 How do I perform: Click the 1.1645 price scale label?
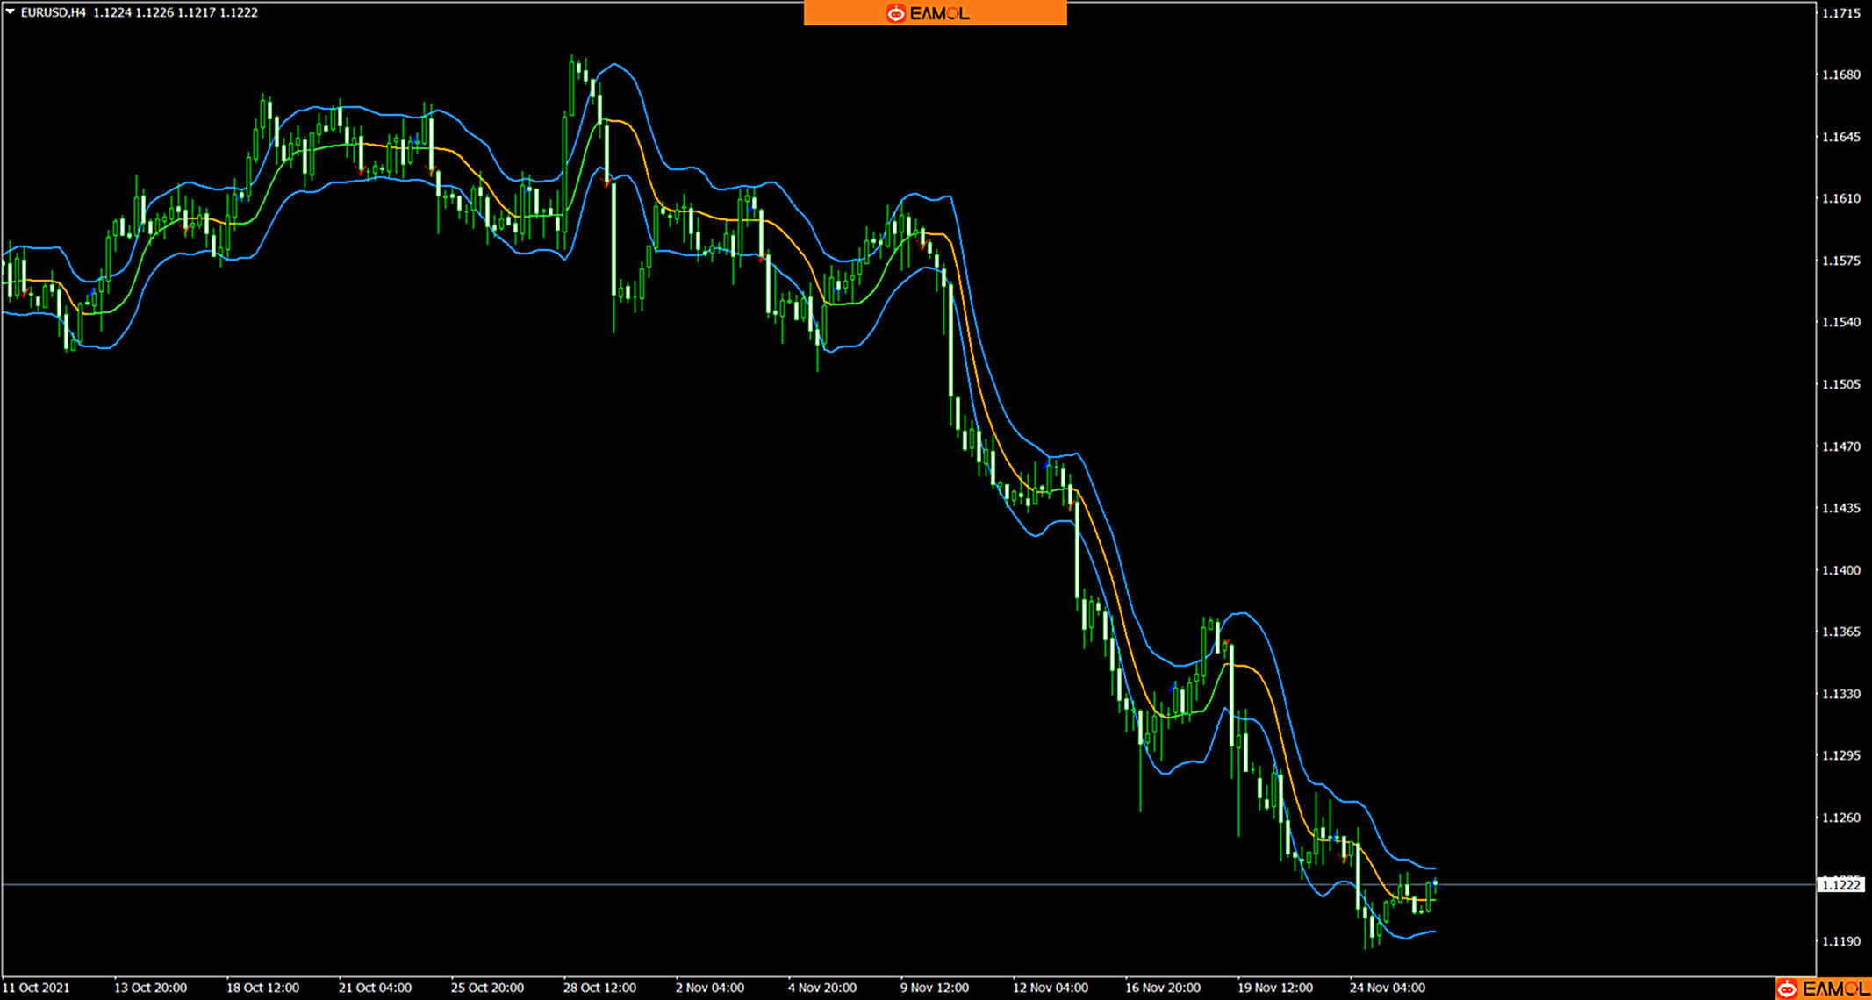pyautogui.click(x=1841, y=137)
